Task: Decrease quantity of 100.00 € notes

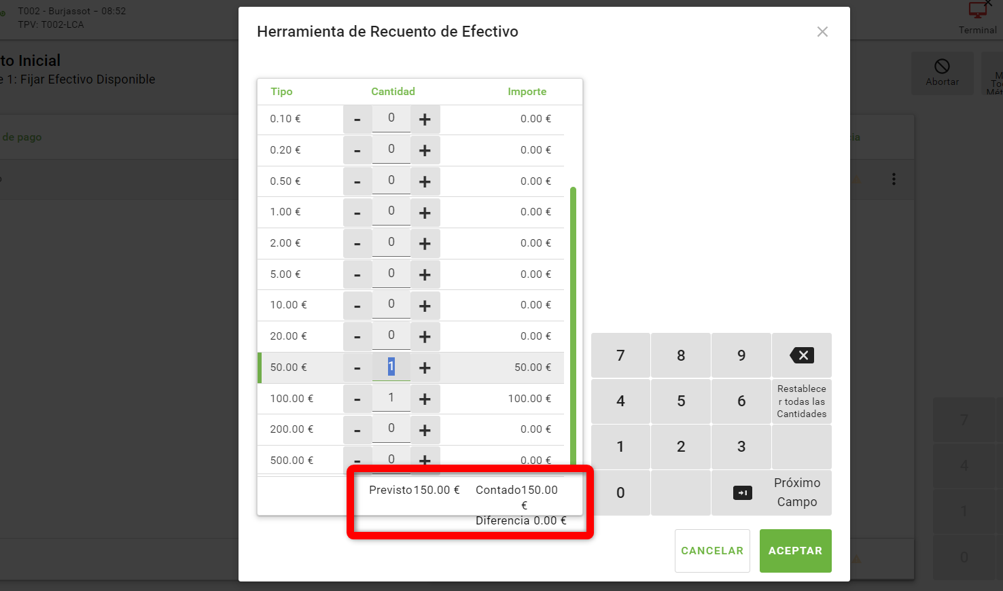Action: click(357, 399)
